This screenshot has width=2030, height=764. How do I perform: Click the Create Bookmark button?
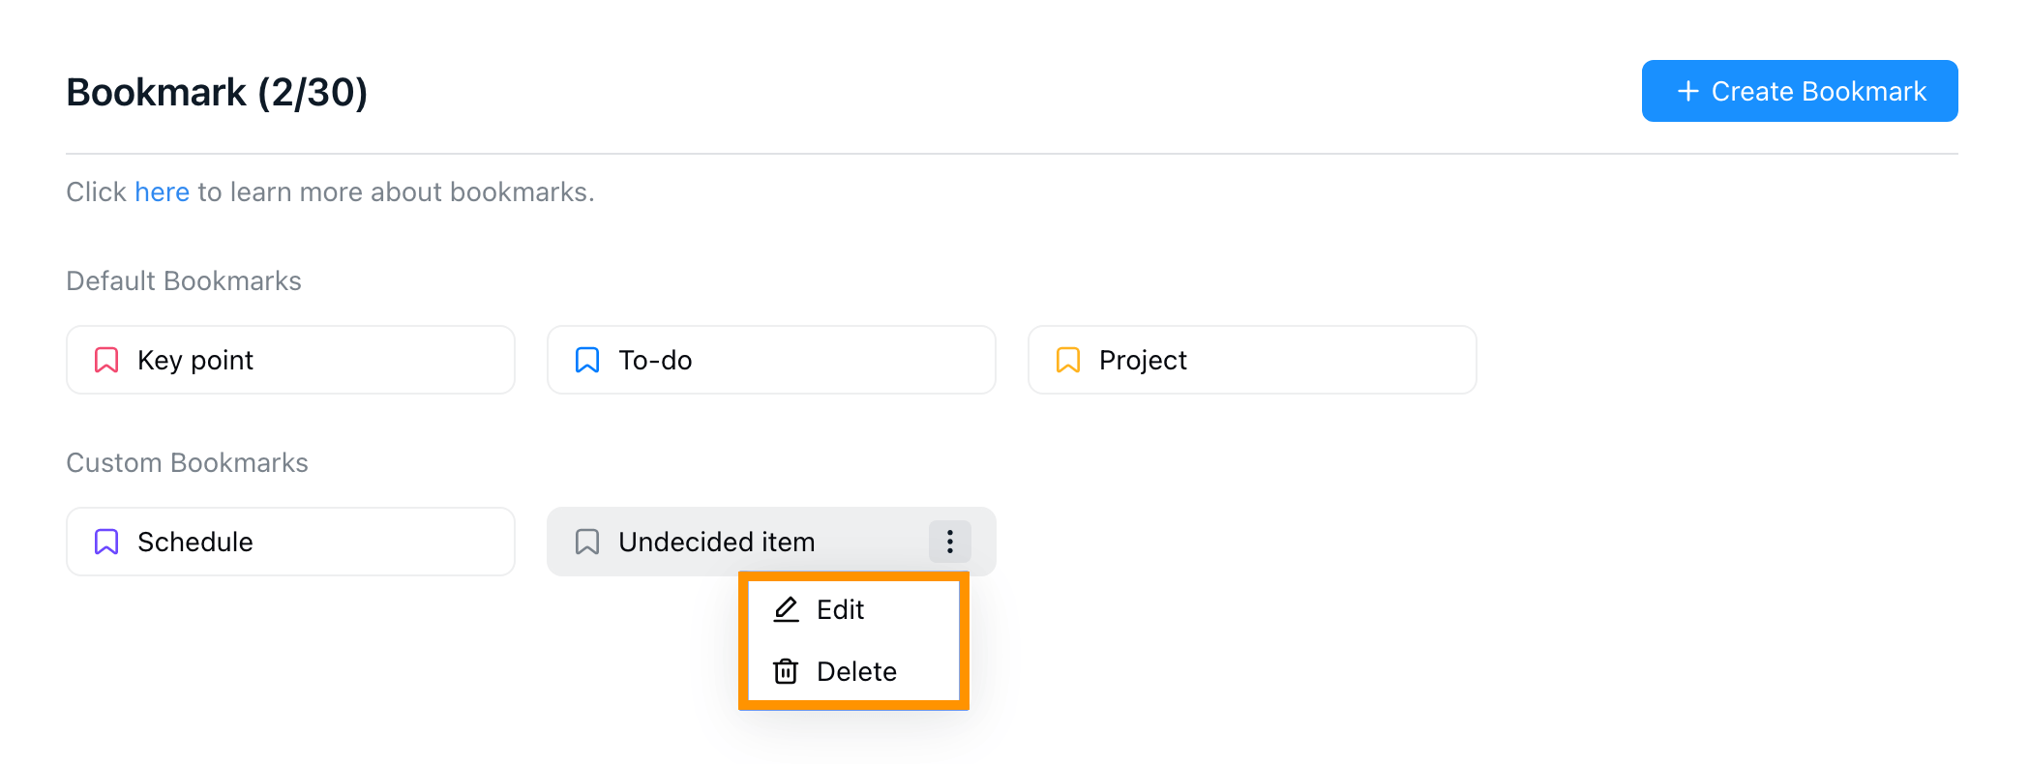tap(1800, 91)
